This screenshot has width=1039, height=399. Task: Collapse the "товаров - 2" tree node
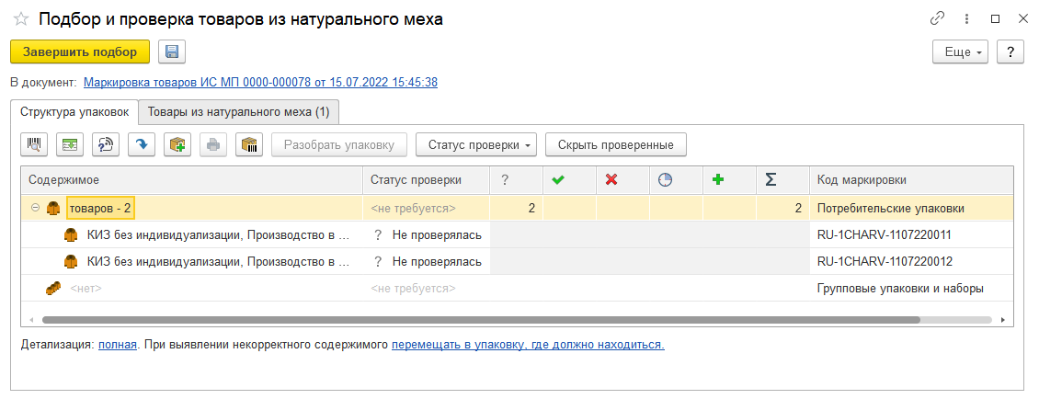[x=36, y=209]
